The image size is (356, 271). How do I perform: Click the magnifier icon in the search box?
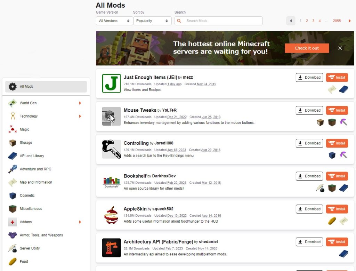tap(179, 21)
